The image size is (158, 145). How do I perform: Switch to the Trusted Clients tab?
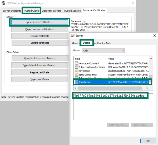[x=31, y=11]
